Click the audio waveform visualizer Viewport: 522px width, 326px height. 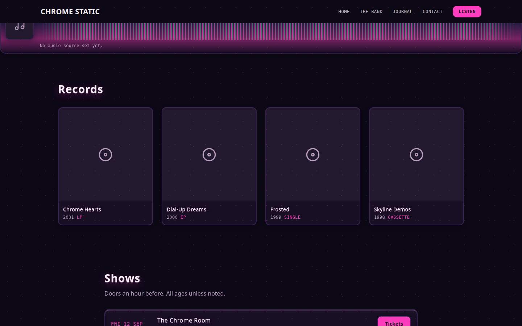[278, 32]
